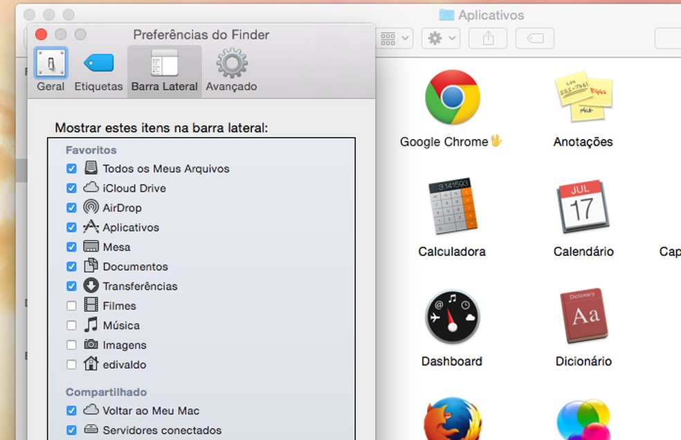Select the Dashboard app icon
Screen dimensions: 681x440
pos(452,317)
